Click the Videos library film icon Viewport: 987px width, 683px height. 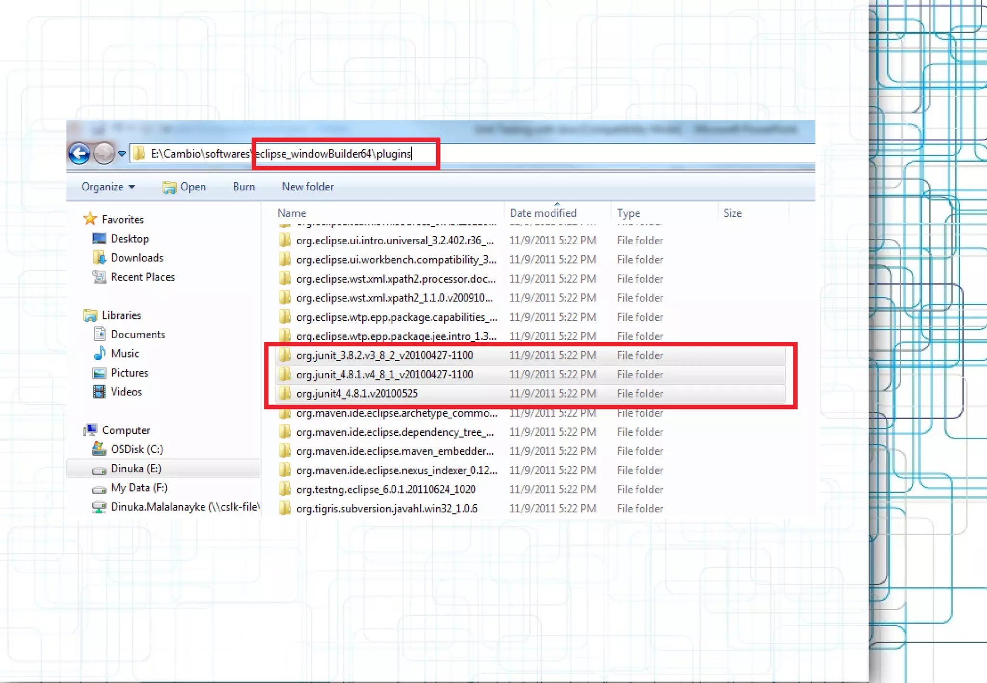click(99, 392)
